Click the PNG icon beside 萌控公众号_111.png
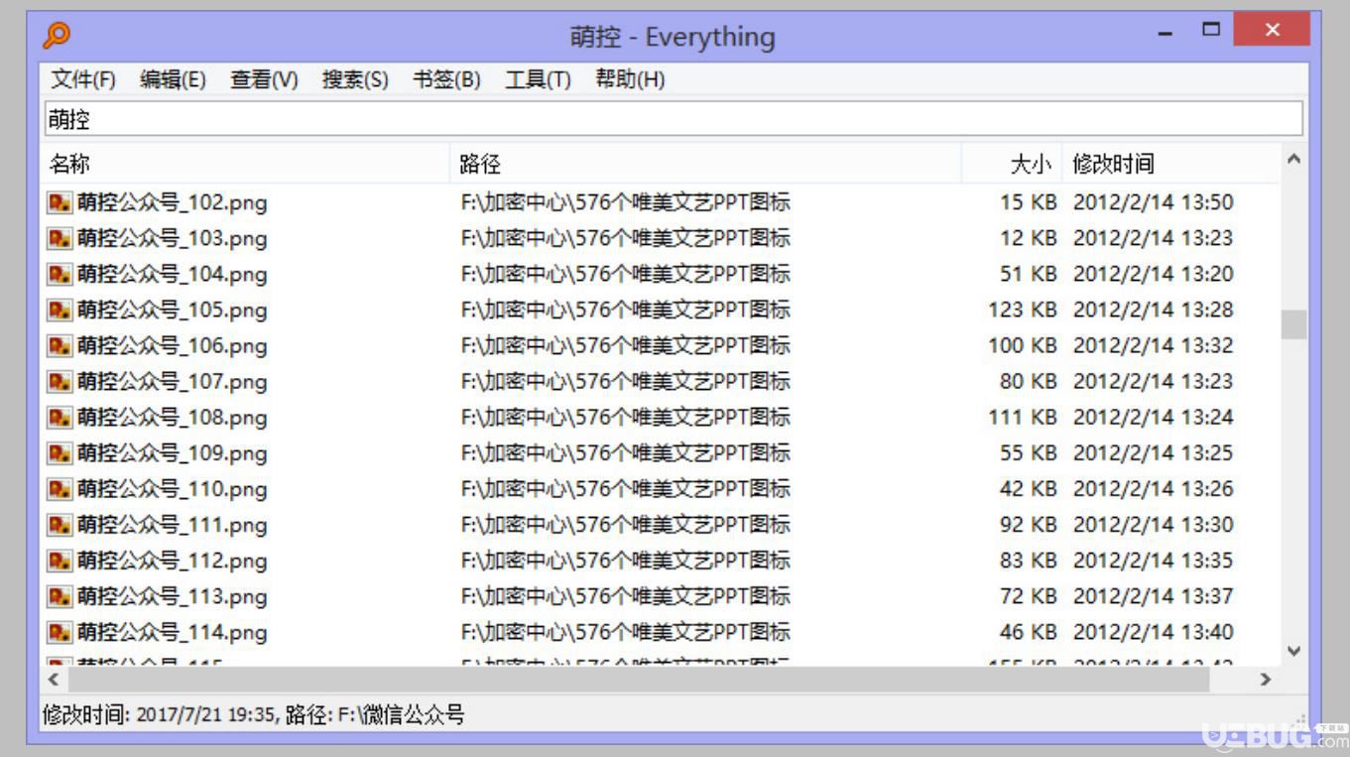This screenshot has width=1350, height=757. click(61, 525)
